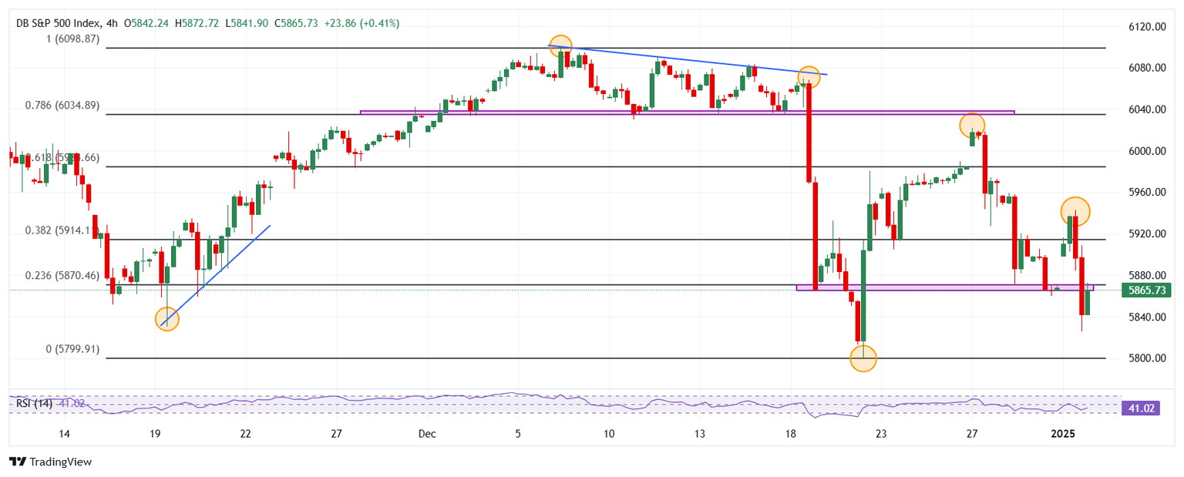Image resolution: width=1184 pixels, height=477 pixels.
Task: Click the orange circle at the November 19 low
Action: point(167,319)
